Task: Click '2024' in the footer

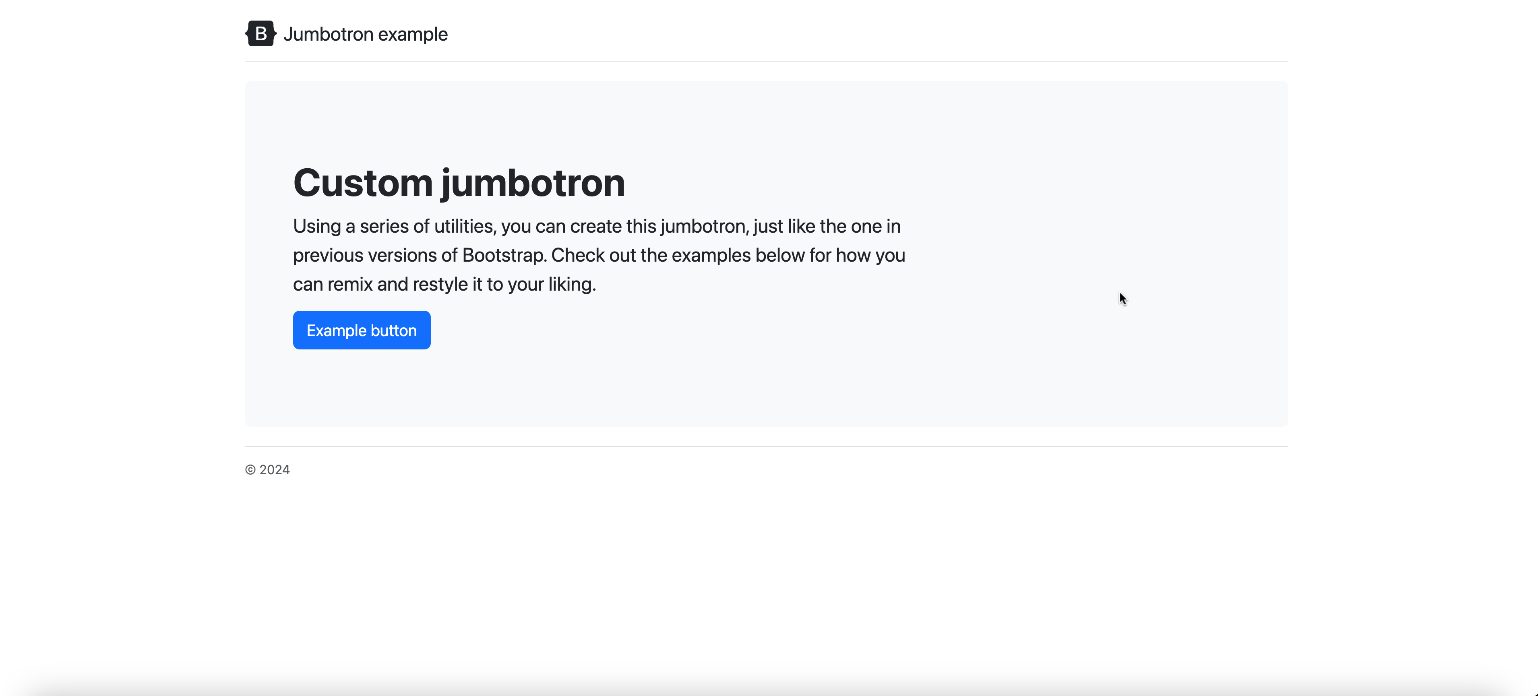Action: [x=275, y=470]
